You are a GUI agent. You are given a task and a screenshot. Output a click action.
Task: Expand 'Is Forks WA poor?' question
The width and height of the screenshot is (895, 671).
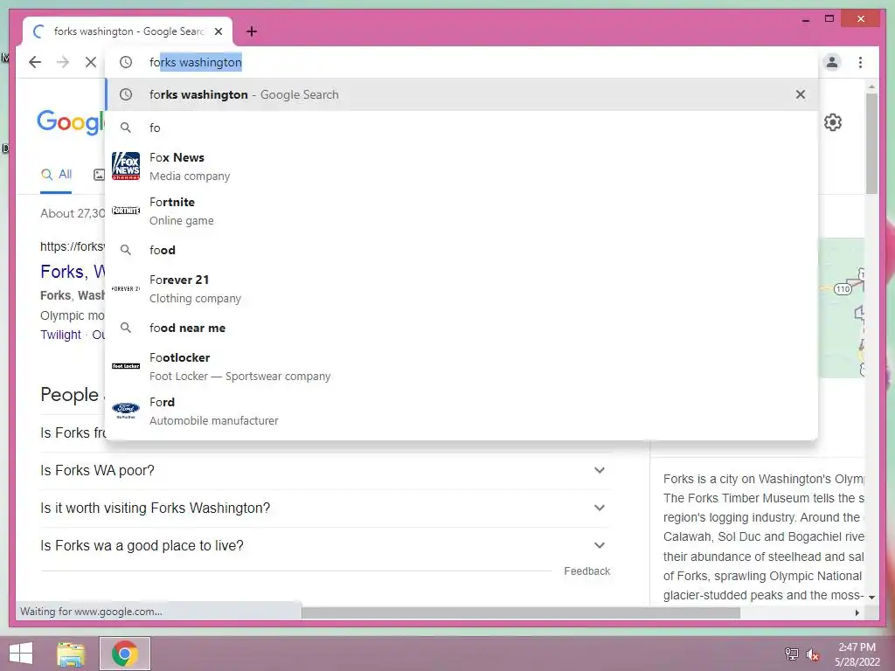coord(325,471)
